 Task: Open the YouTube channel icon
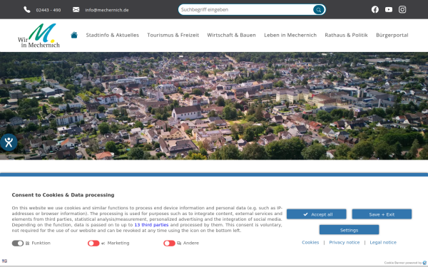(x=389, y=9)
